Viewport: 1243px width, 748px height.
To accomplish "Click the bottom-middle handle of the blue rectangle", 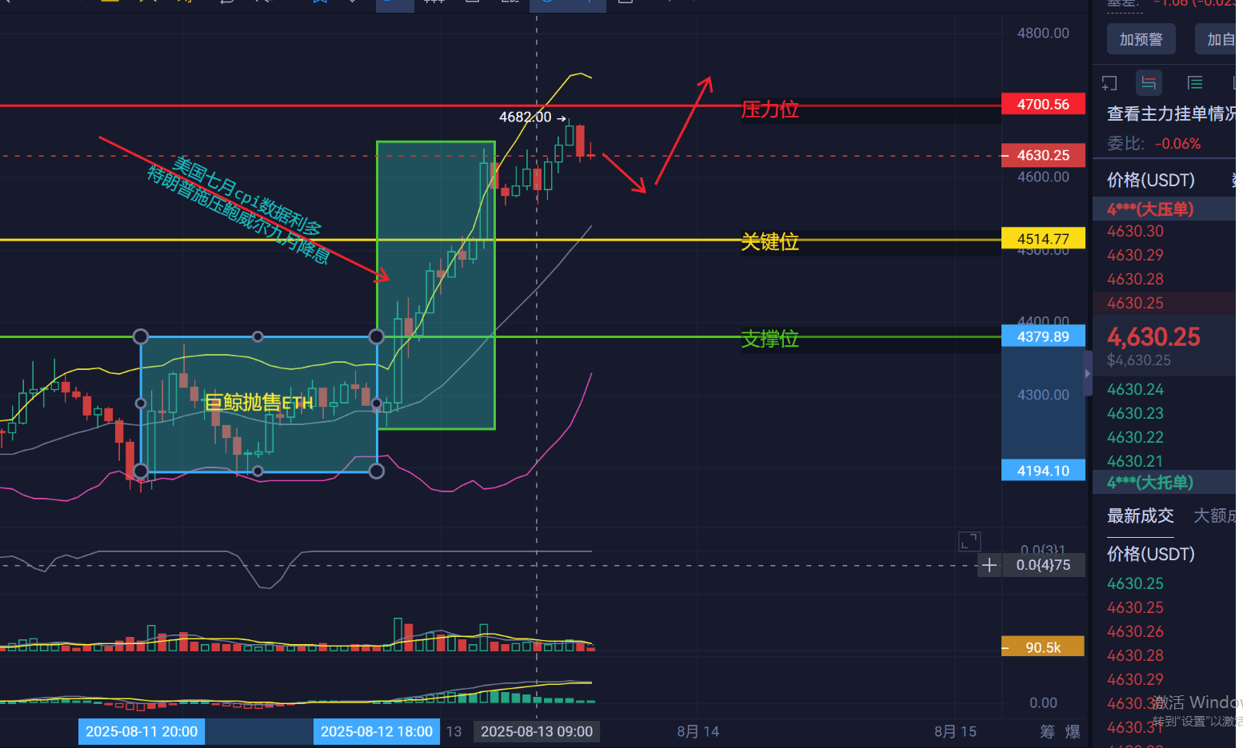I will tap(258, 471).
